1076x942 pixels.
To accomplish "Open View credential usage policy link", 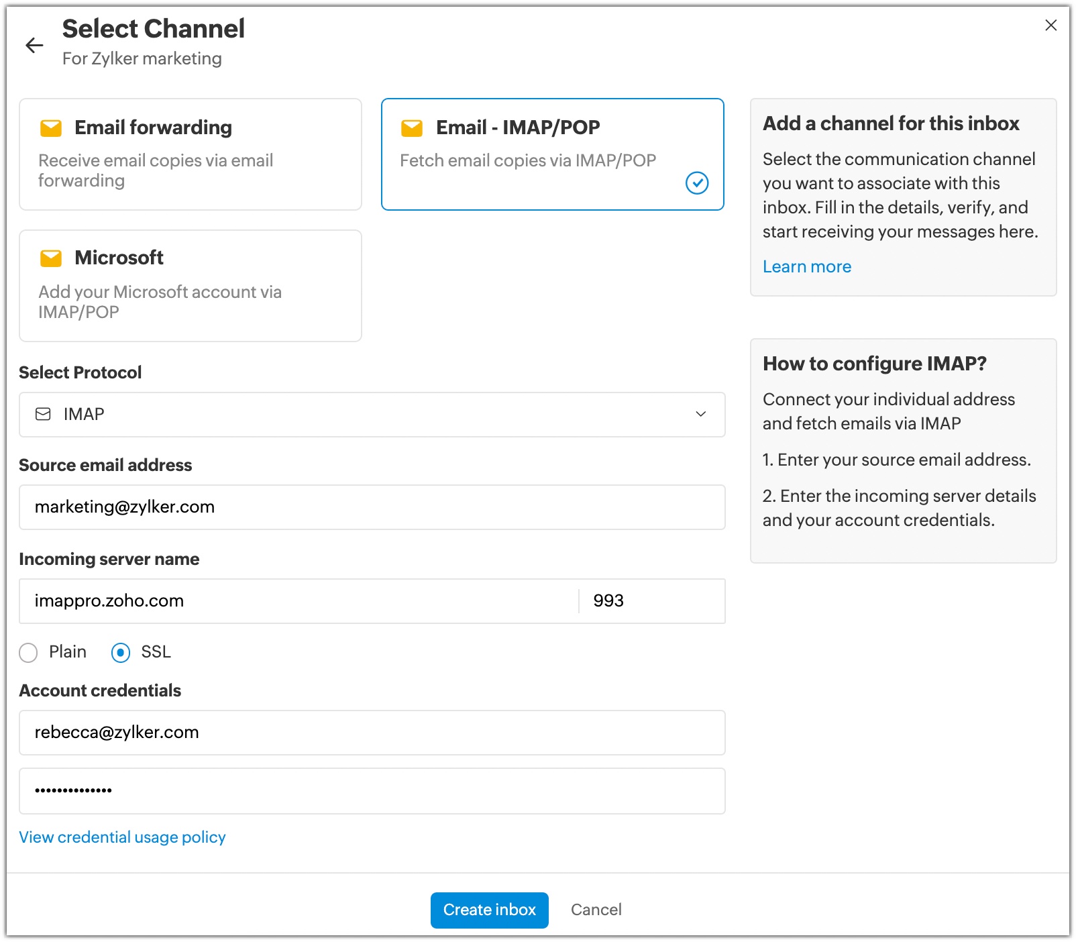I will click(122, 837).
